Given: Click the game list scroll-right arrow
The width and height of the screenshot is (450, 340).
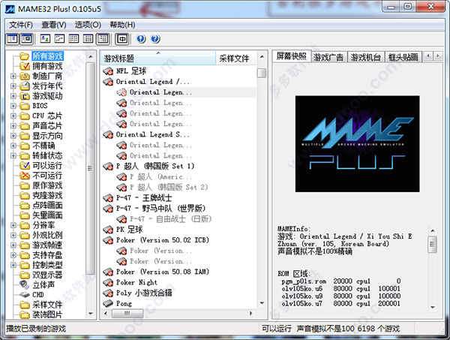Looking at the screenshot, I should point(251,313).
